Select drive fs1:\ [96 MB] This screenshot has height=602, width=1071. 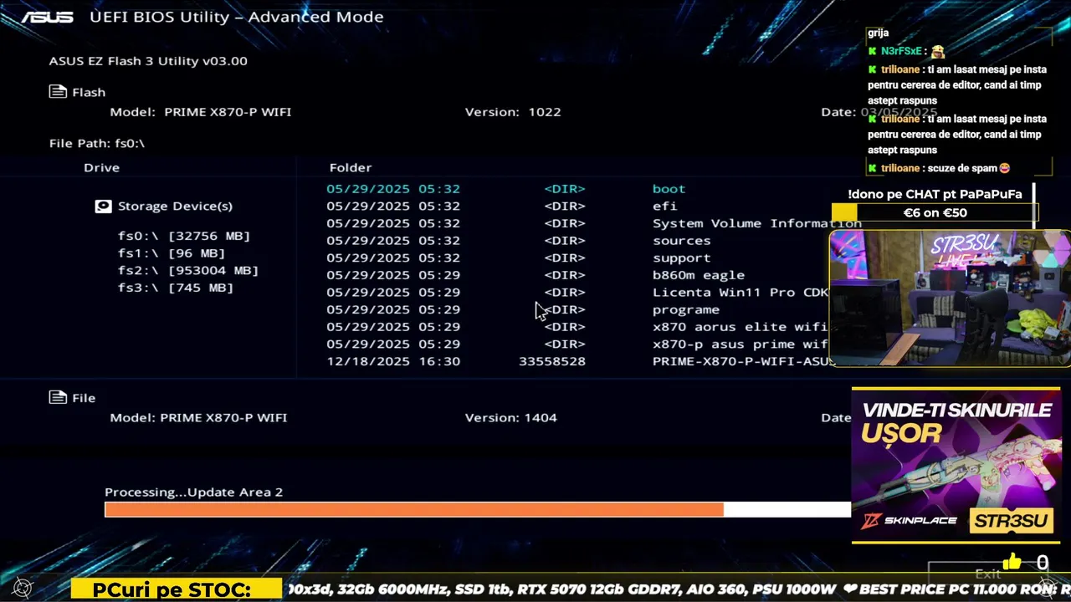pyautogui.click(x=172, y=253)
